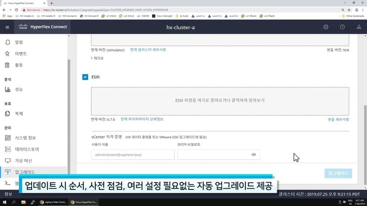Click the sidebar vertical scrollbar
Image resolution: width=367 pixels, height=206 pixels.
(69, 117)
